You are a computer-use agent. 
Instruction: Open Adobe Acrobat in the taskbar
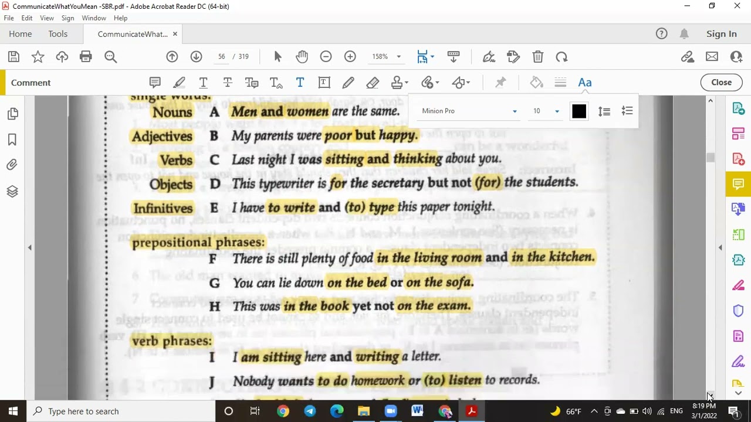point(471,411)
